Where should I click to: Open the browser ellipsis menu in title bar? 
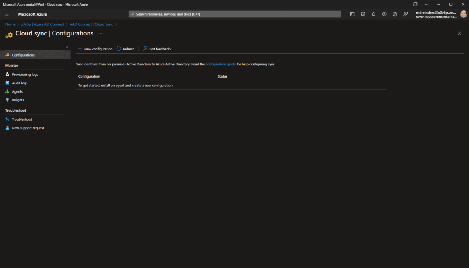427,4
